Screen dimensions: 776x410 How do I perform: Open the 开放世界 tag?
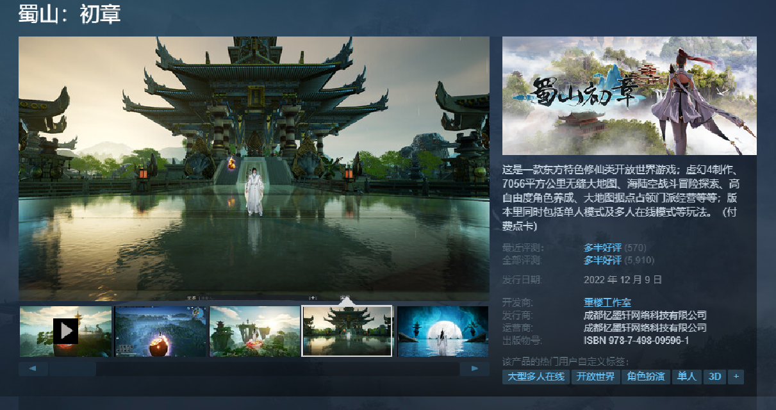tap(595, 377)
